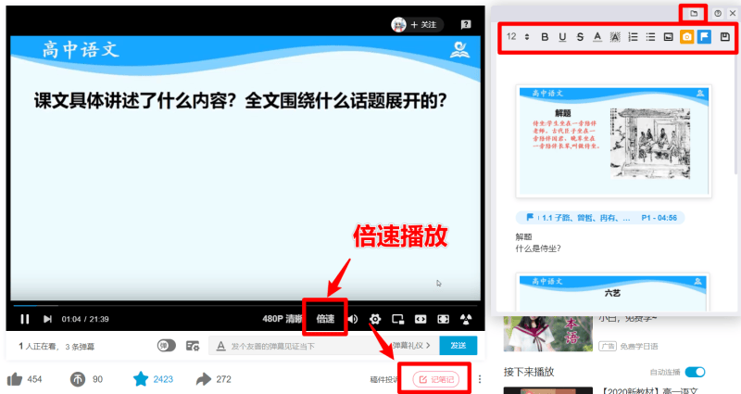Open danmaku font style options

(x=220, y=346)
